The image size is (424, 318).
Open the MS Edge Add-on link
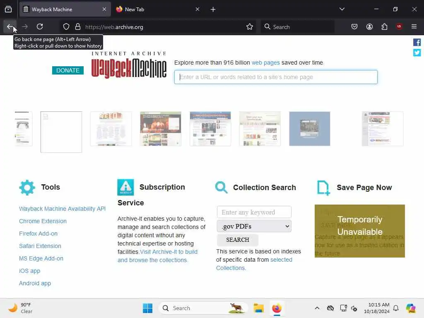[x=41, y=258]
